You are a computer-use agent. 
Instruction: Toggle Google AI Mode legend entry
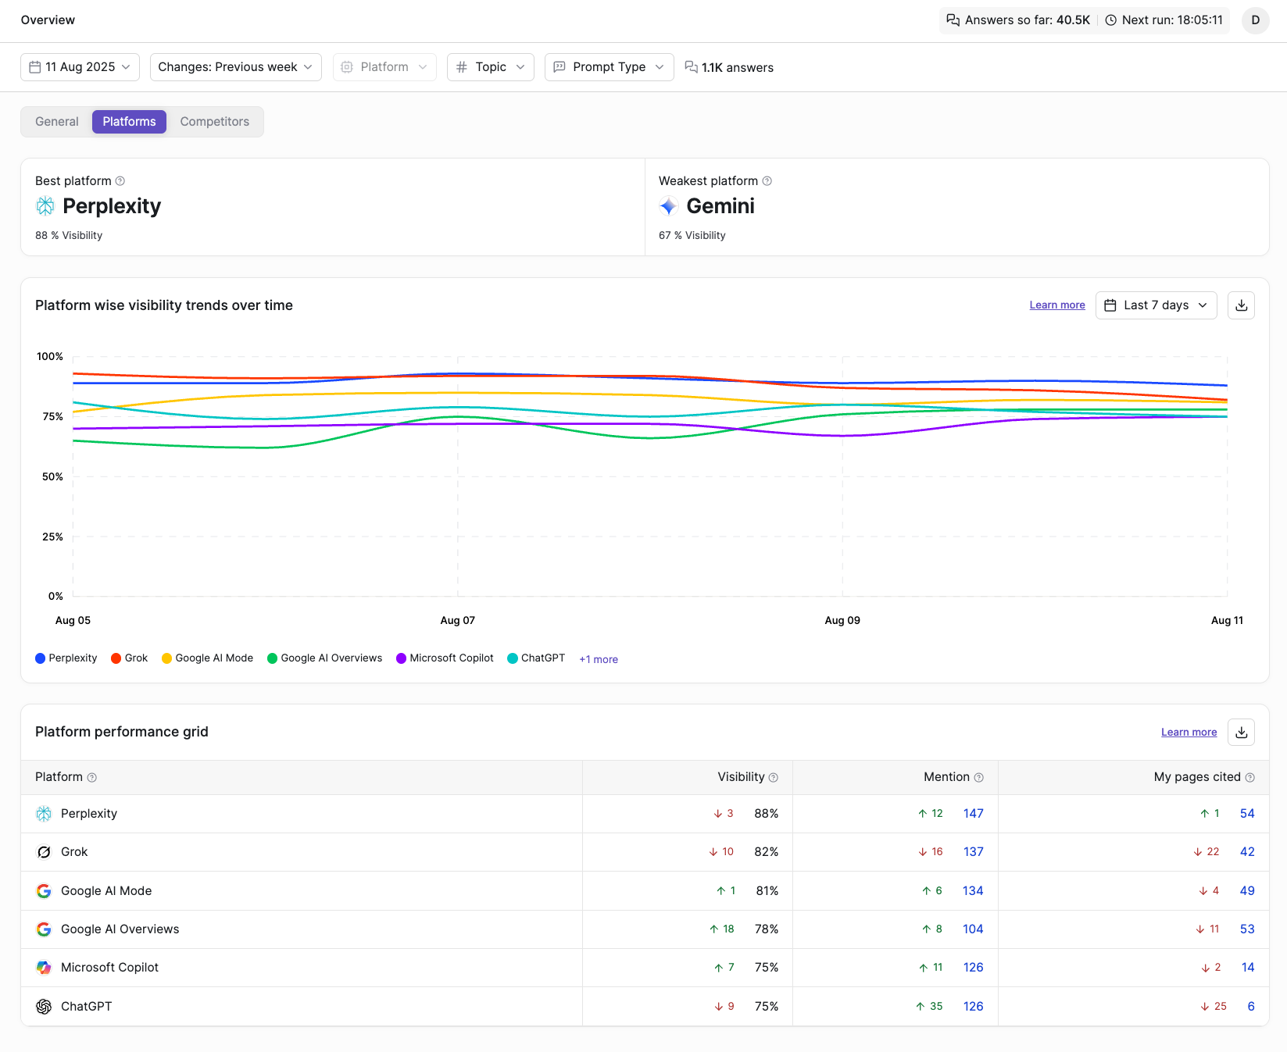click(208, 658)
